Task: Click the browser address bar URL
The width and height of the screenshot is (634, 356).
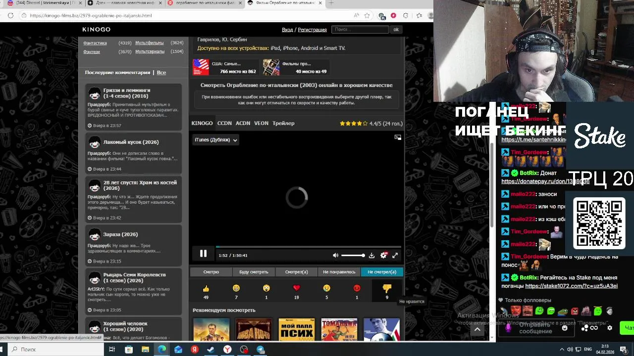Action: 91,15
